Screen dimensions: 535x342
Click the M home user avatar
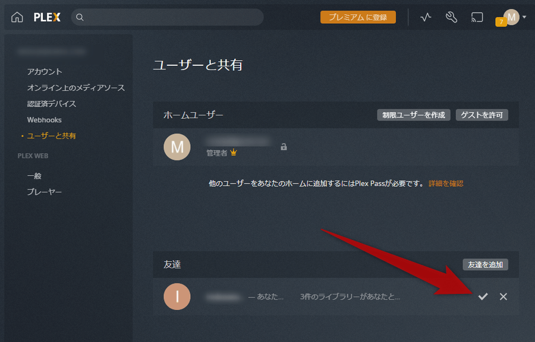[177, 147]
